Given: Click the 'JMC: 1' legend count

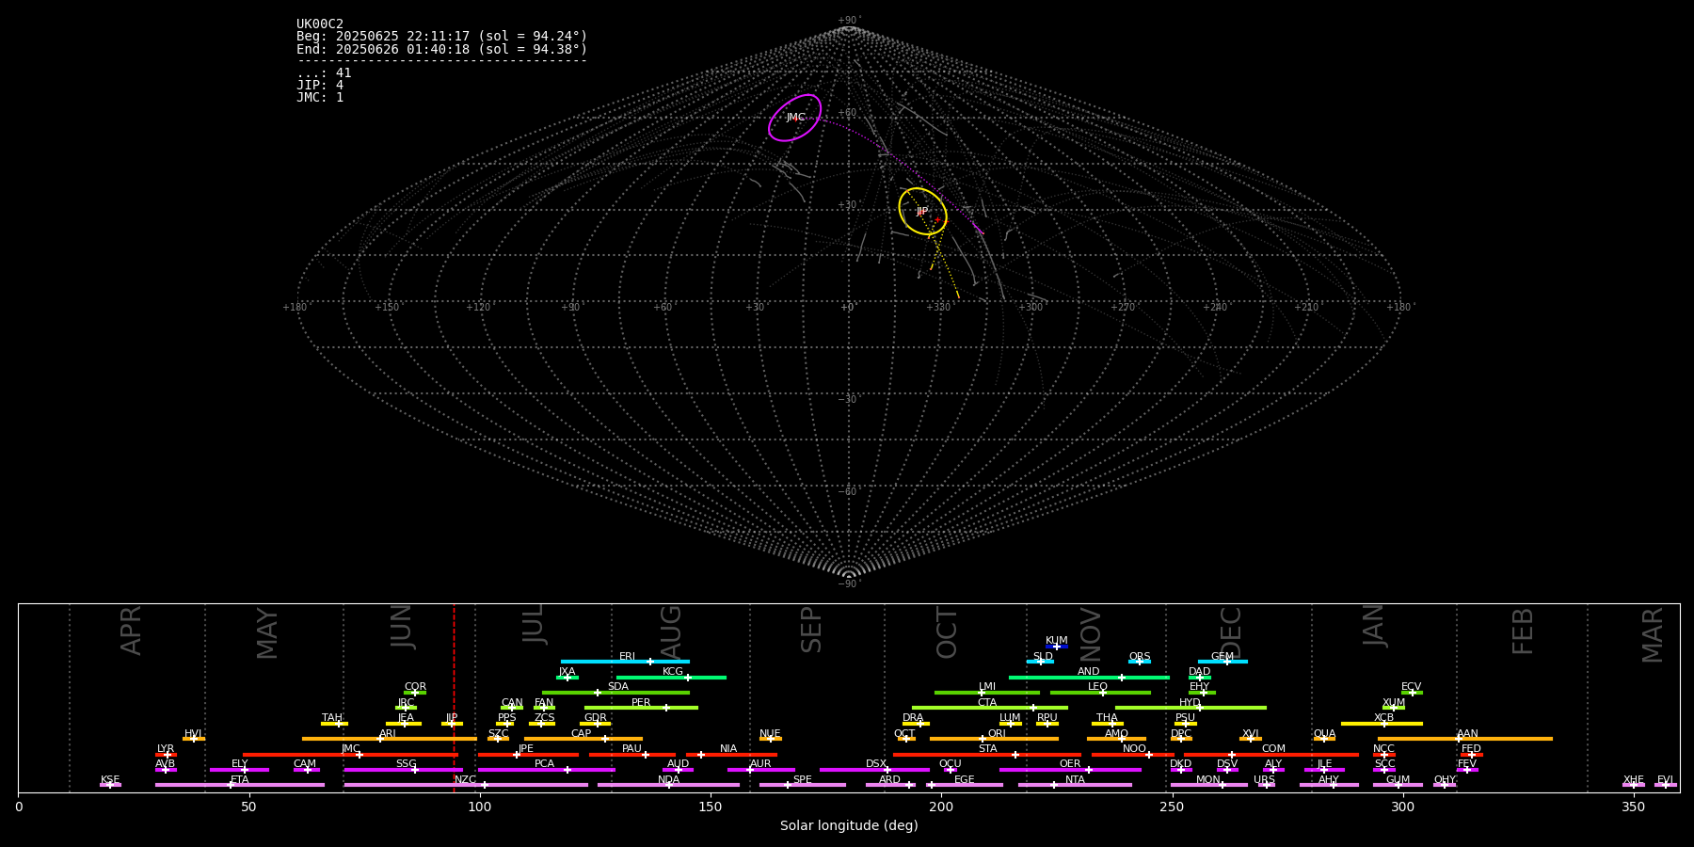Looking at the screenshot, I should (320, 98).
